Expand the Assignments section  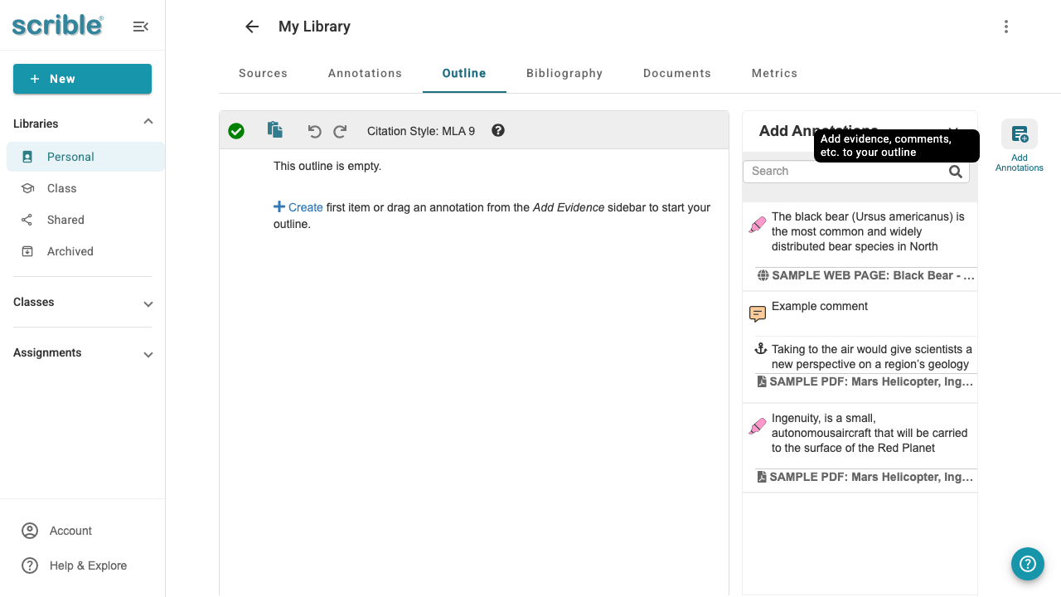pos(148,354)
